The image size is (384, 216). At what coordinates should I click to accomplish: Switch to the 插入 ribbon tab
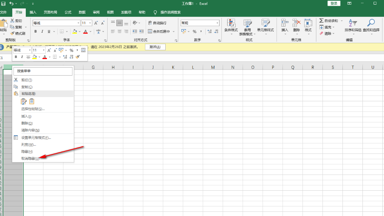pos(33,12)
